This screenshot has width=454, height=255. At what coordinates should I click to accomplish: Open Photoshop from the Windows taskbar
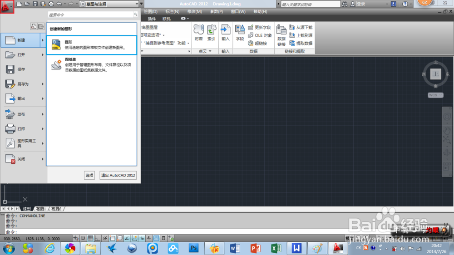coord(194,248)
